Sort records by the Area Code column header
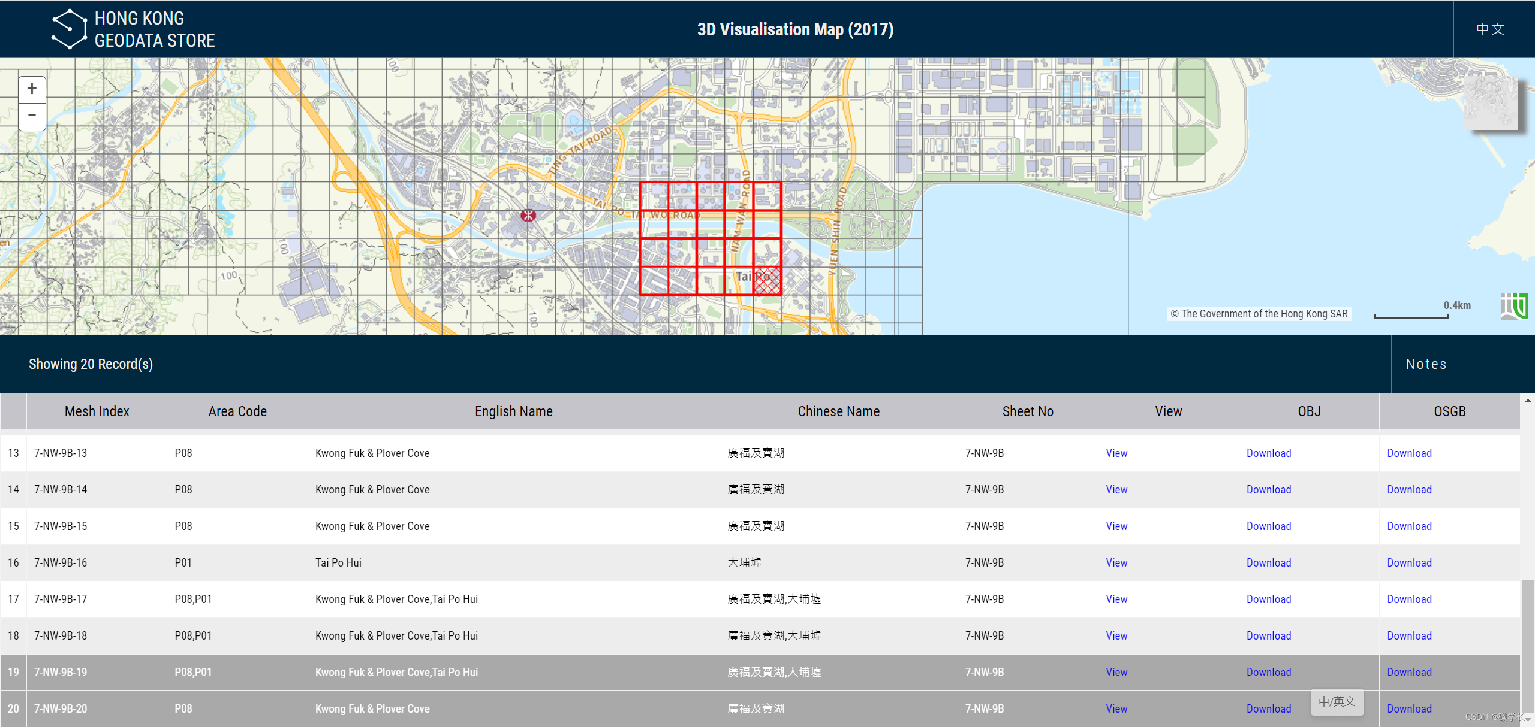The image size is (1535, 727). point(237,411)
